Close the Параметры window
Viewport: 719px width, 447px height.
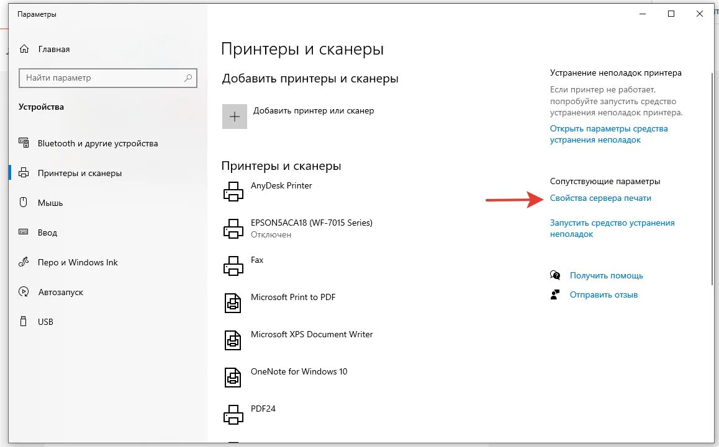(700, 14)
